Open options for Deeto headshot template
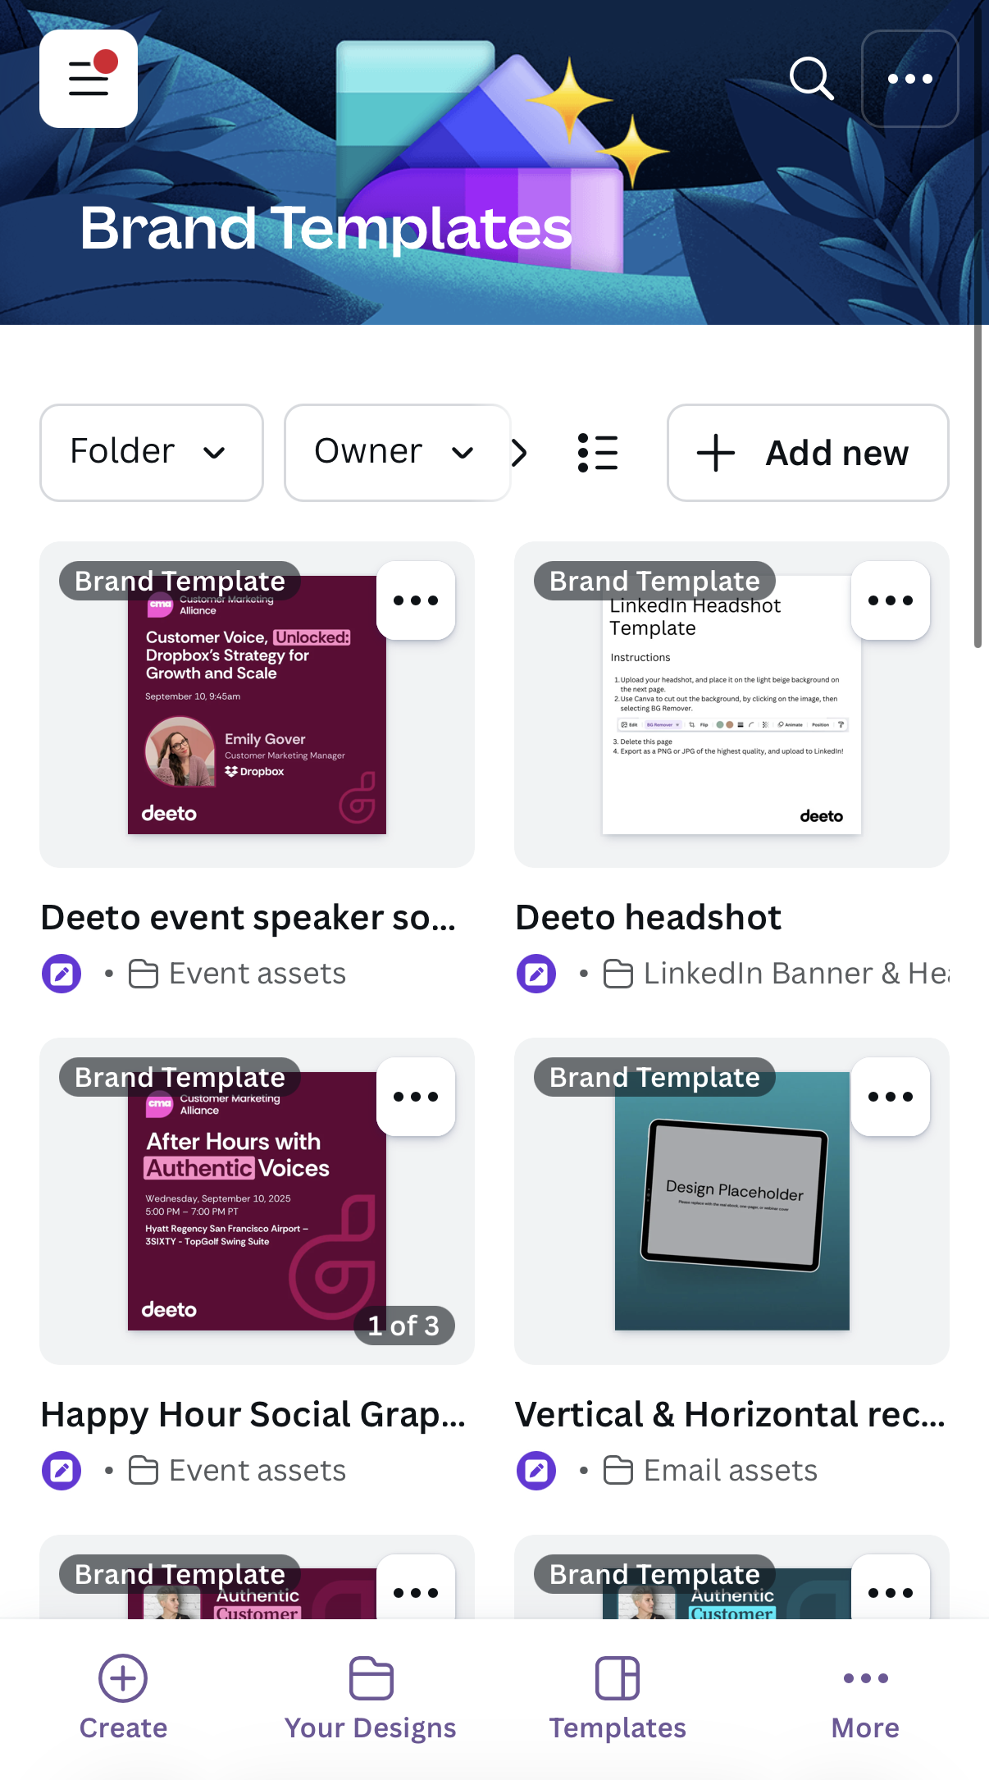 click(x=891, y=600)
